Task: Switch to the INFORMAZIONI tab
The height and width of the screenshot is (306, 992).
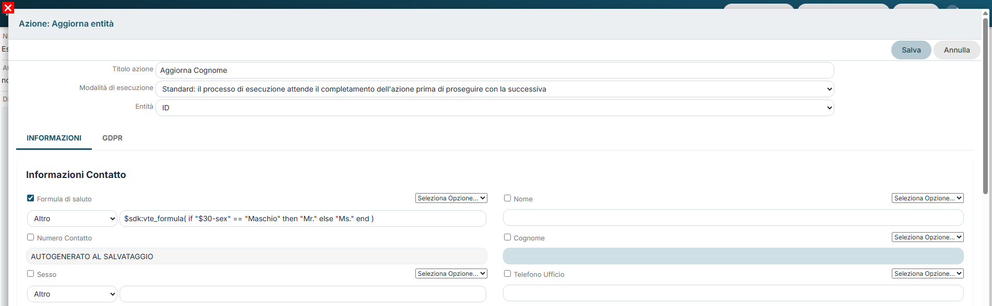Action: 54,138
